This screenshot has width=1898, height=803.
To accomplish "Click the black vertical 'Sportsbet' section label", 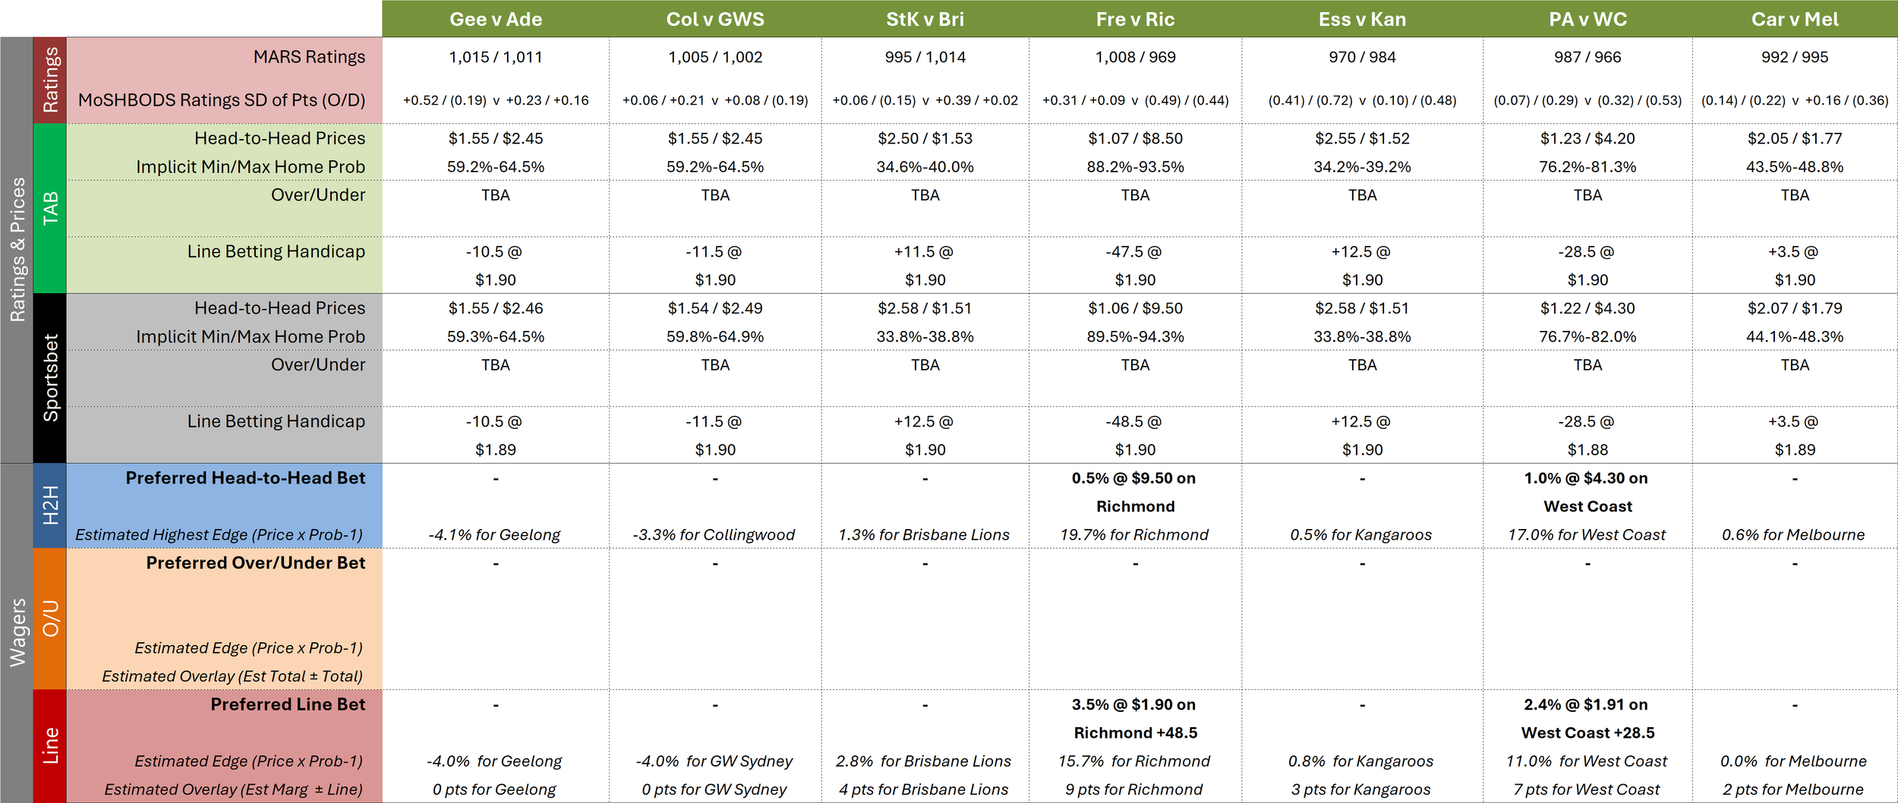I will (50, 378).
